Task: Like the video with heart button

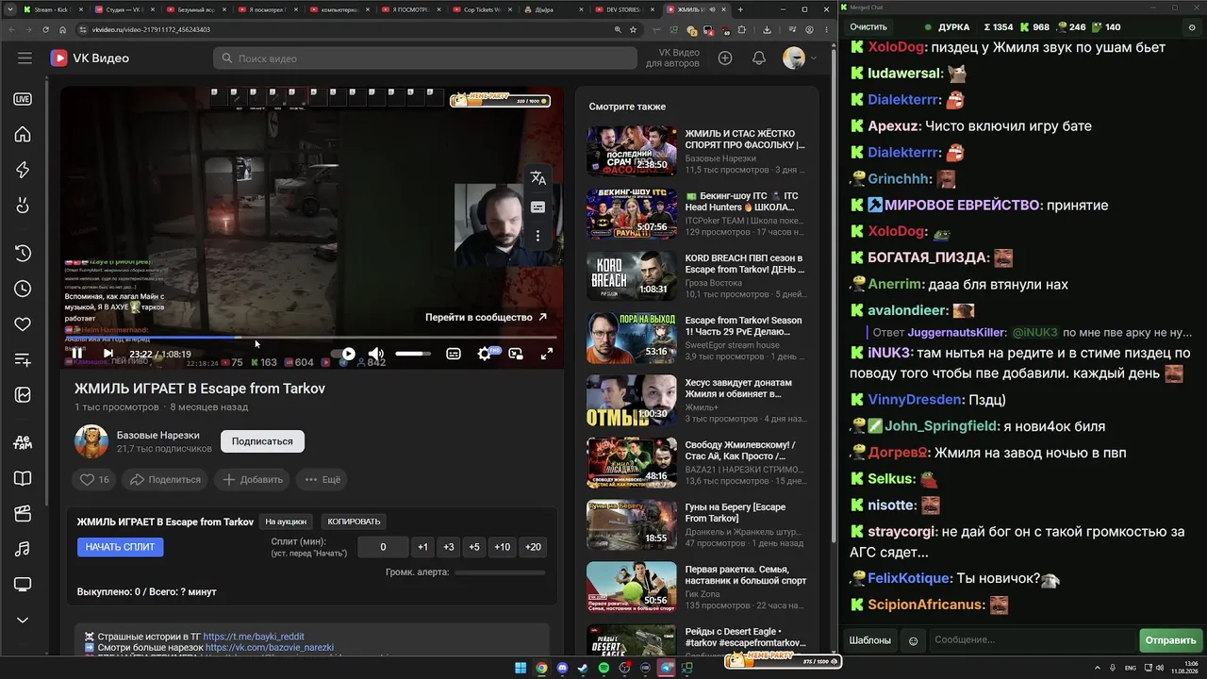Action: pos(94,479)
